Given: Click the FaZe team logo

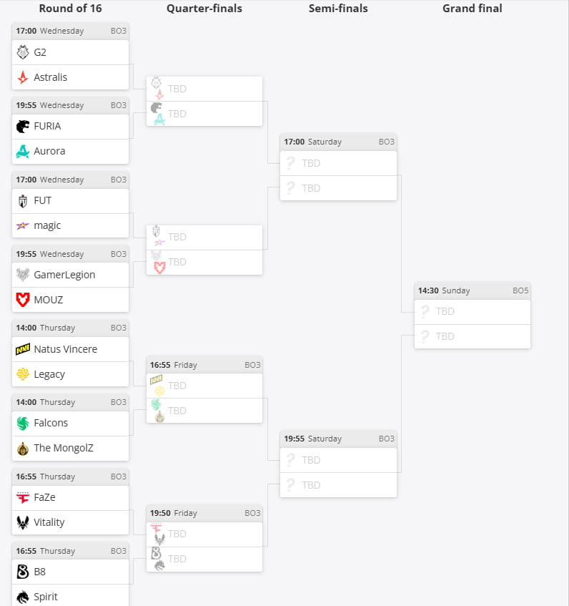Looking at the screenshot, I should click(x=23, y=497).
